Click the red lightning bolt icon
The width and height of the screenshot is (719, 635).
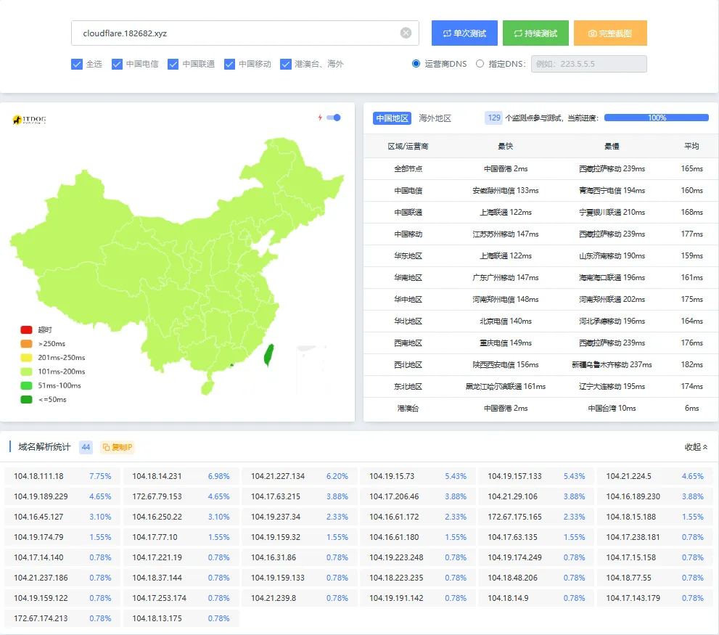[320, 118]
